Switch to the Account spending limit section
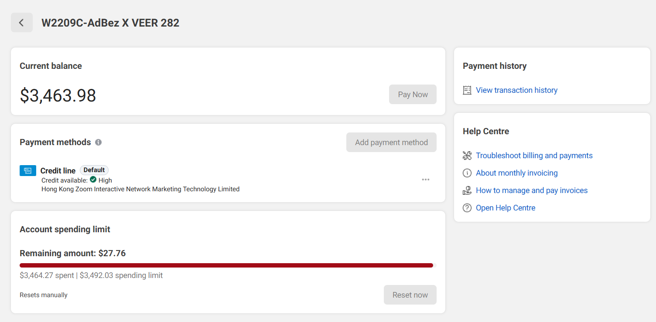The height and width of the screenshot is (322, 656). click(x=65, y=229)
